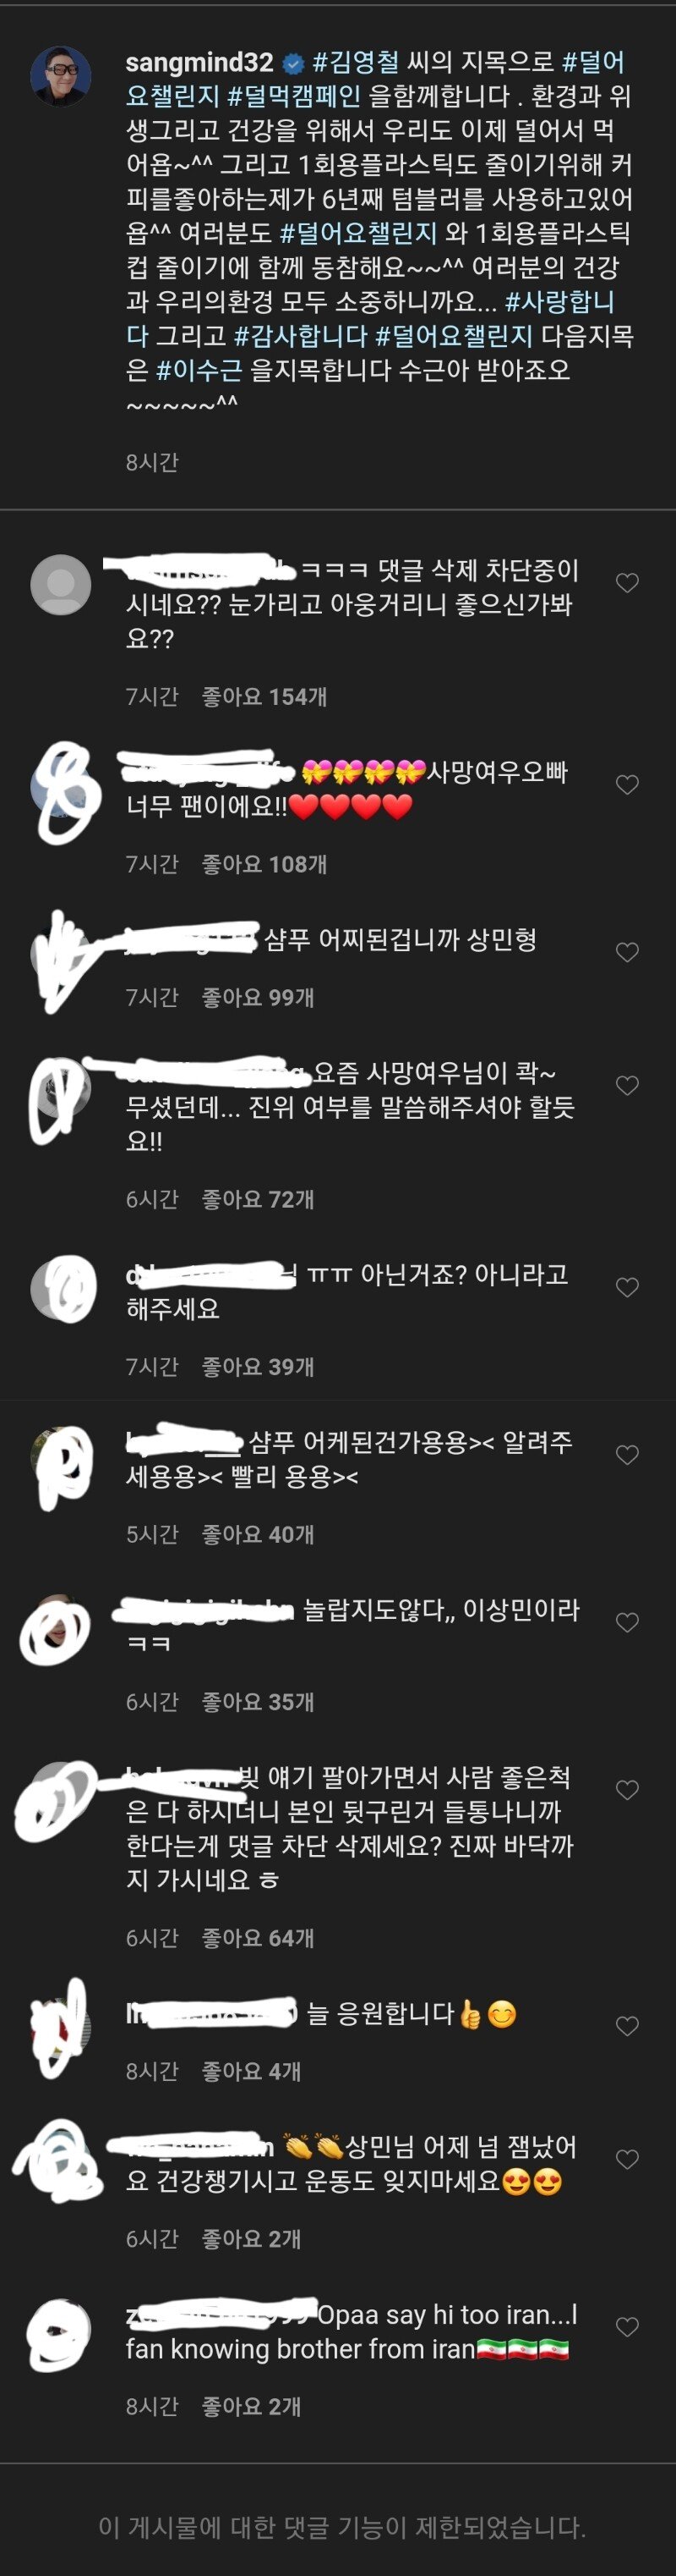Screen dimensions: 676x2576
Task: Tap heart on 놀랍지도않다 이상민이라 comment
Action: tap(627, 1623)
